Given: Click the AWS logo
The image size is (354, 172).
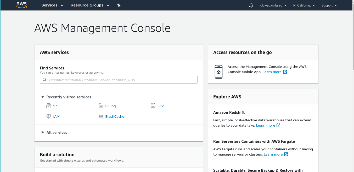Looking at the screenshot, I should [x=22, y=5].
